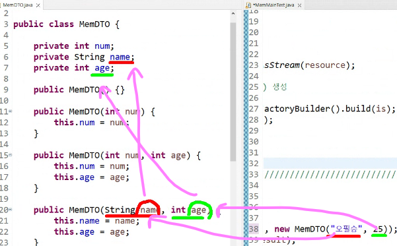Click the blue marker ruler beside line 27
The image size is (397, 246).
pyautogui.click(x=246, y=109)
